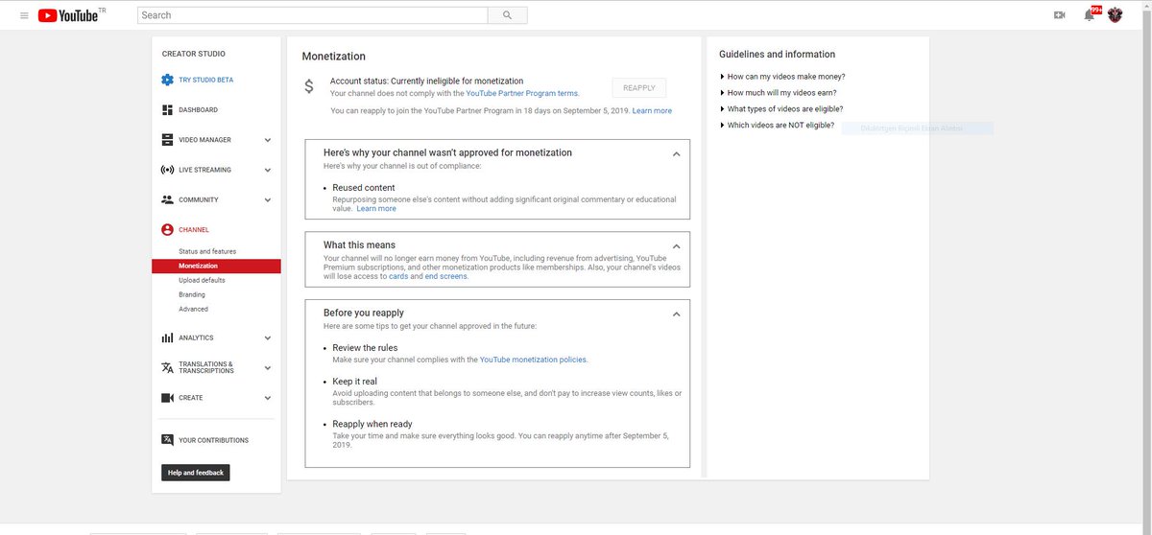Click the Help and feedback button
This screenshot has height=535, width=1152.
coord(196,473)
